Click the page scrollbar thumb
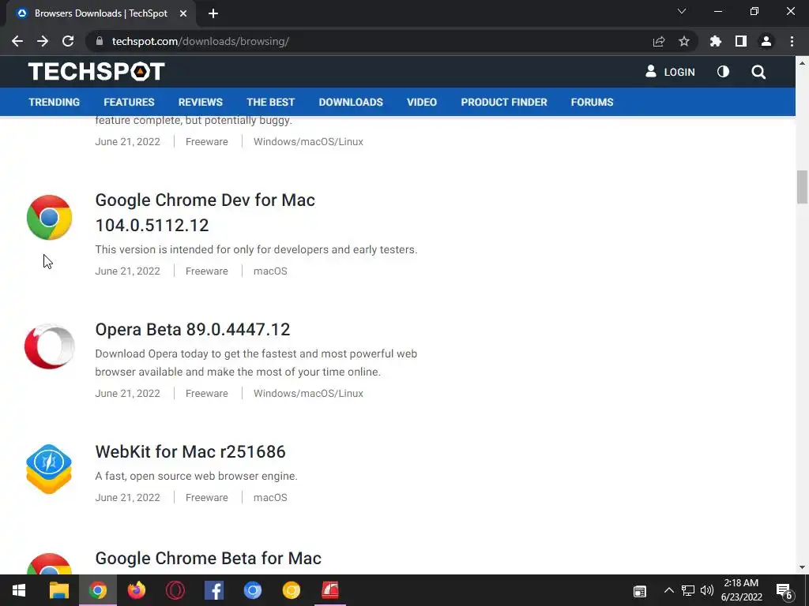The width and height of the screenshot is (809, 606). tap(802, 187)
